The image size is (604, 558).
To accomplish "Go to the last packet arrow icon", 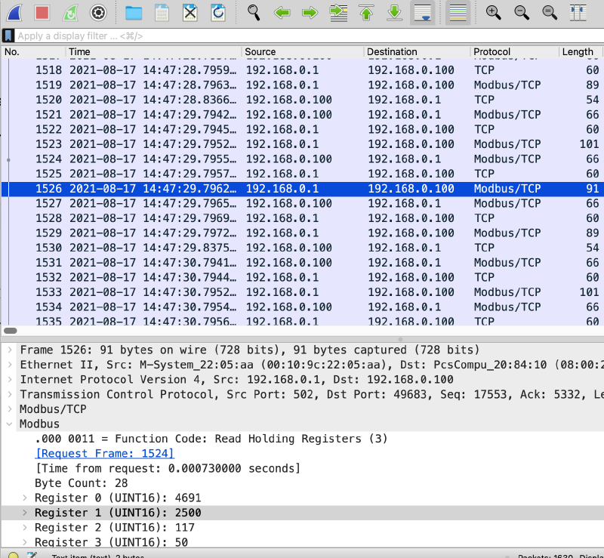I will (x=394, y=12).
